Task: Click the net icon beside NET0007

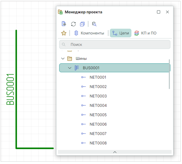Action: (83, 134)
